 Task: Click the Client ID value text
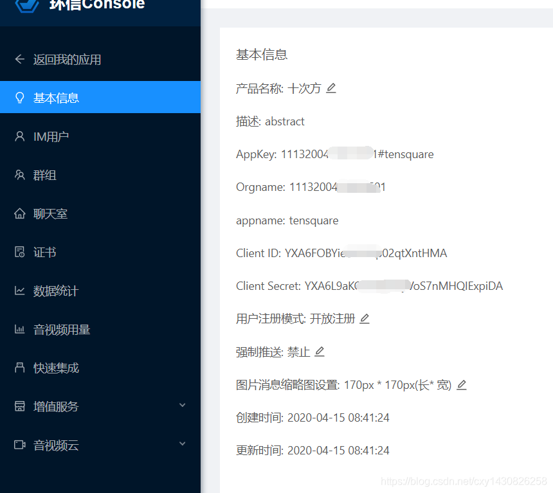click(x=366, y=253)
